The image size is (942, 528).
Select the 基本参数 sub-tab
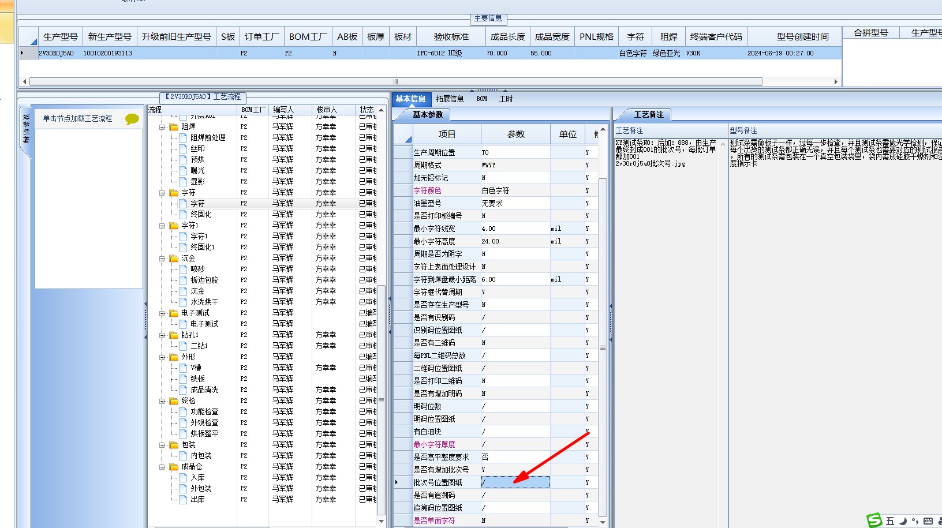(428, 115)
